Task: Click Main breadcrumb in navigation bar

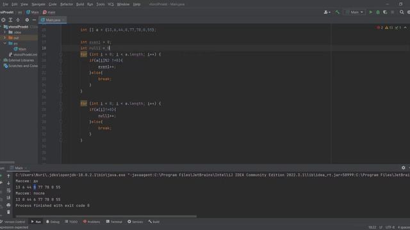Action: point(33,12)
